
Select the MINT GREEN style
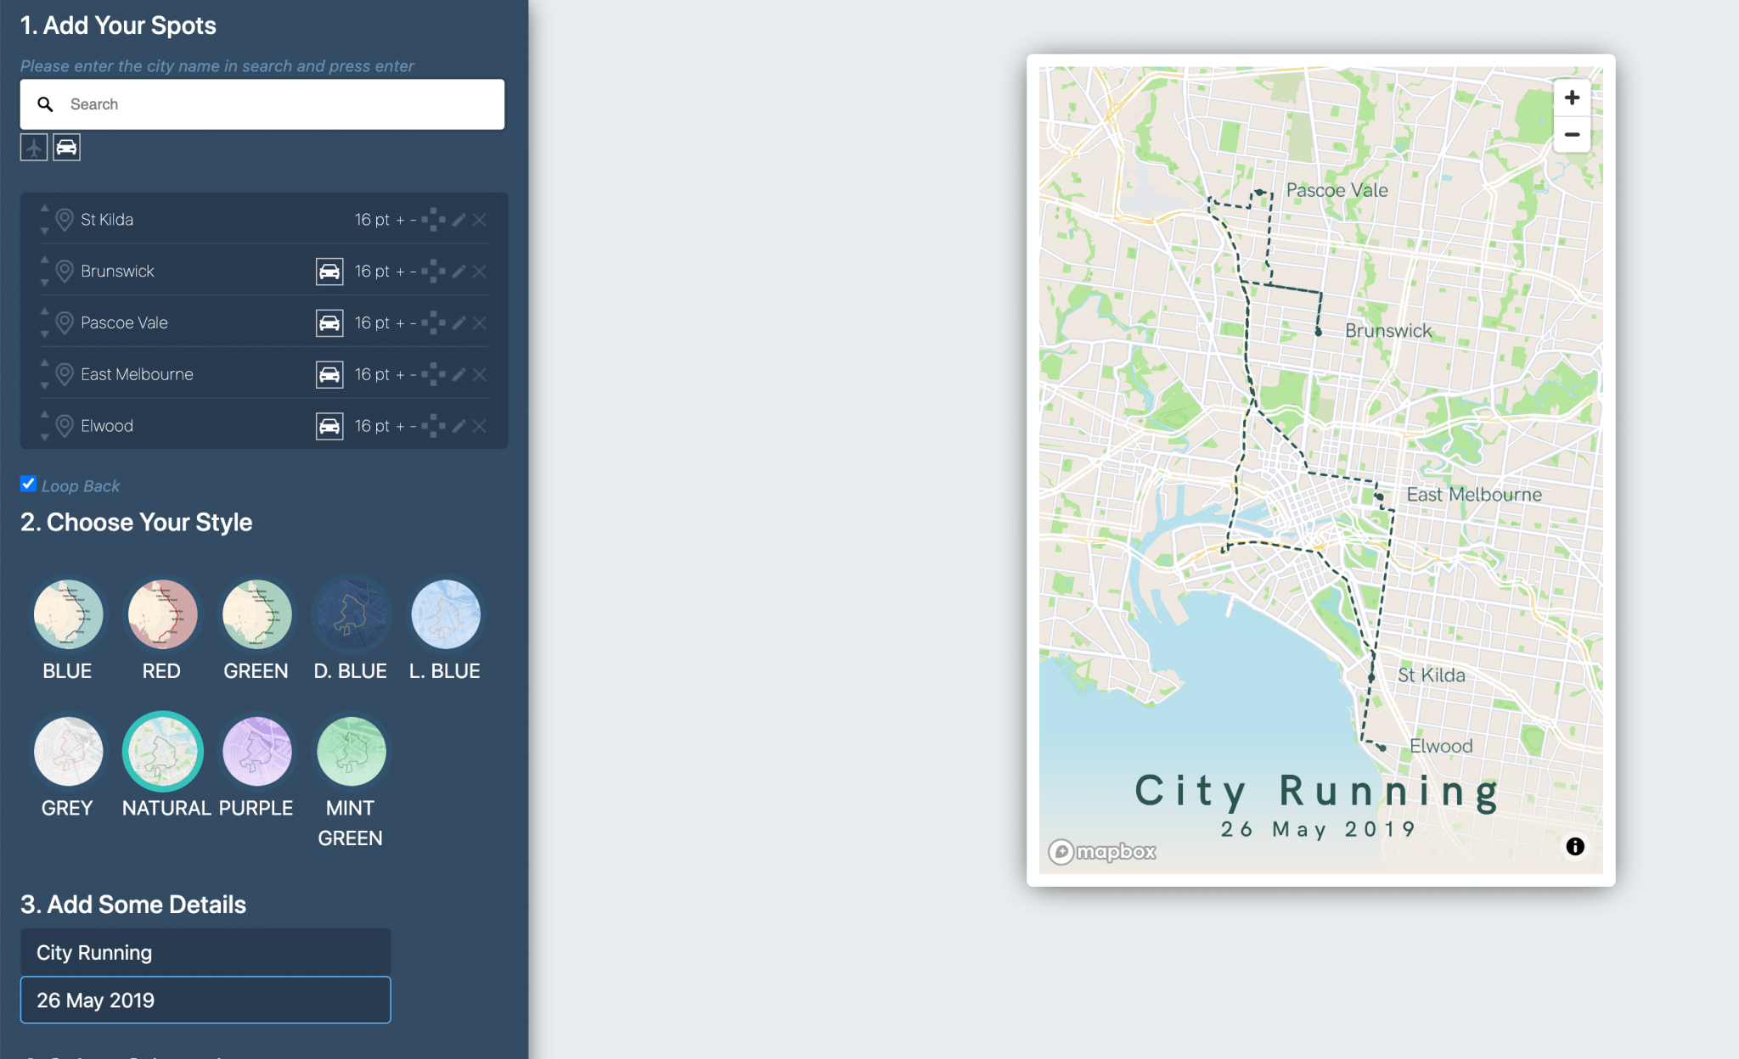(x=351, y=752)
